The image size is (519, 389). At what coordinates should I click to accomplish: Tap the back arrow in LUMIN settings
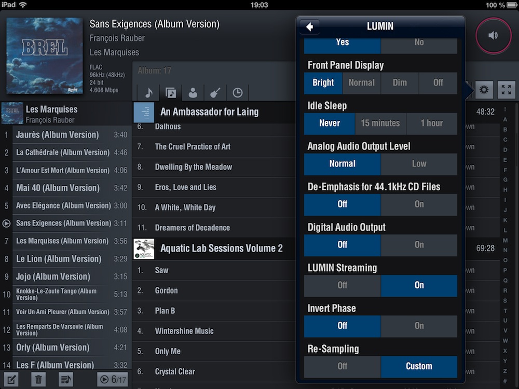[x=309, y=26]
